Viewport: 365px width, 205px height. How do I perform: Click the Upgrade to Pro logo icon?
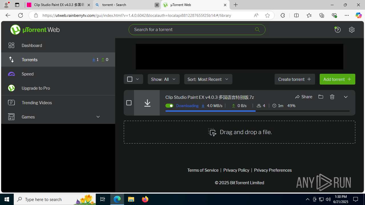(11, 88)
